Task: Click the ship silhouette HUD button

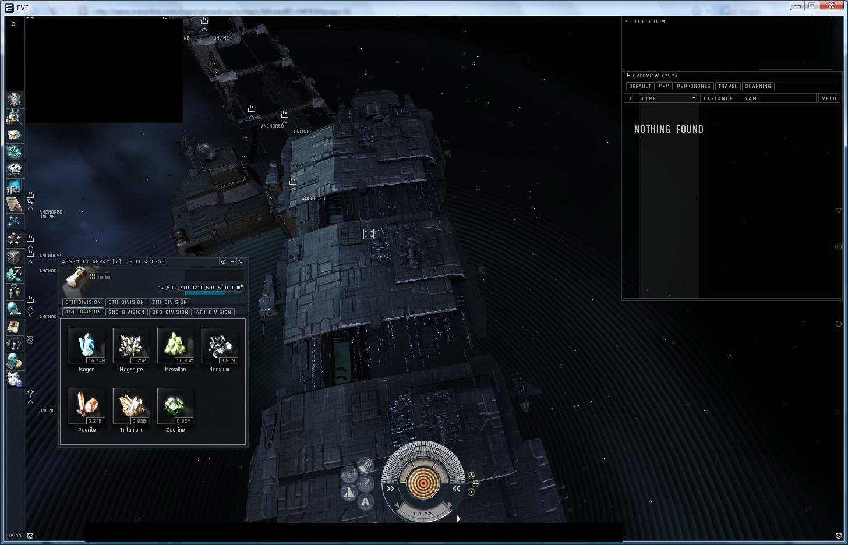Action: 349,493
